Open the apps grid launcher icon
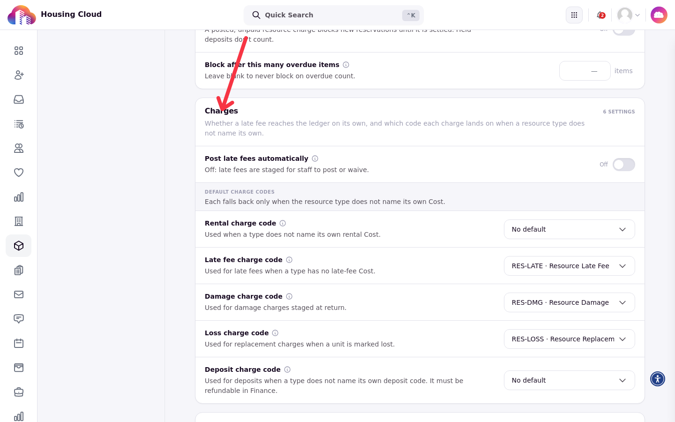 tap(574, 15)
